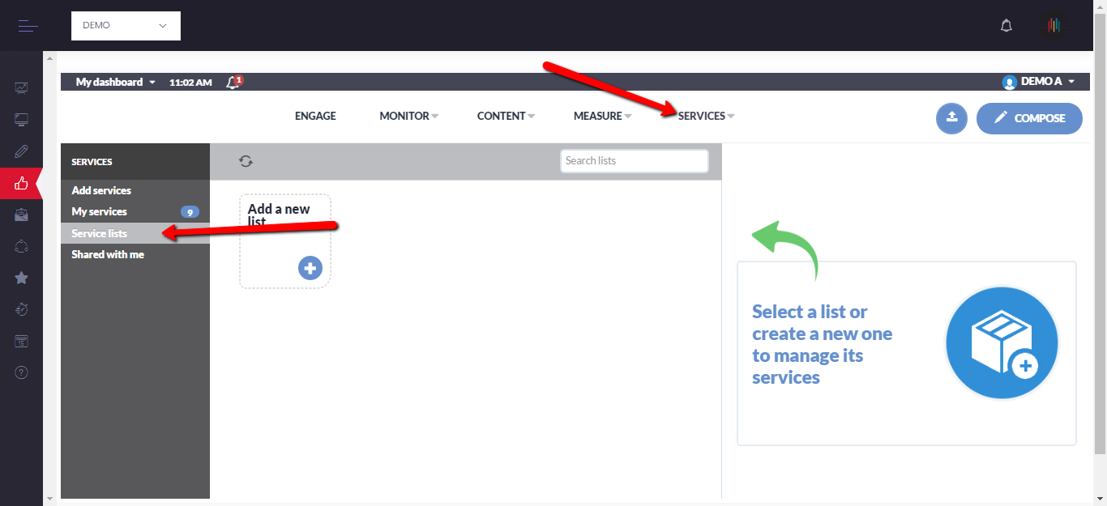Click the upload icon button
The width and height of the screenshot is (1107, 506).
951,118
